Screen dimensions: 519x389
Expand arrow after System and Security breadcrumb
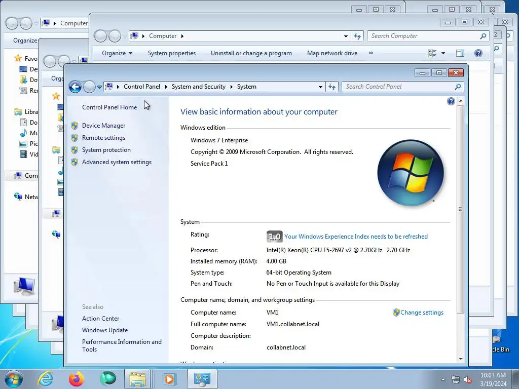[x=231, y=87]
